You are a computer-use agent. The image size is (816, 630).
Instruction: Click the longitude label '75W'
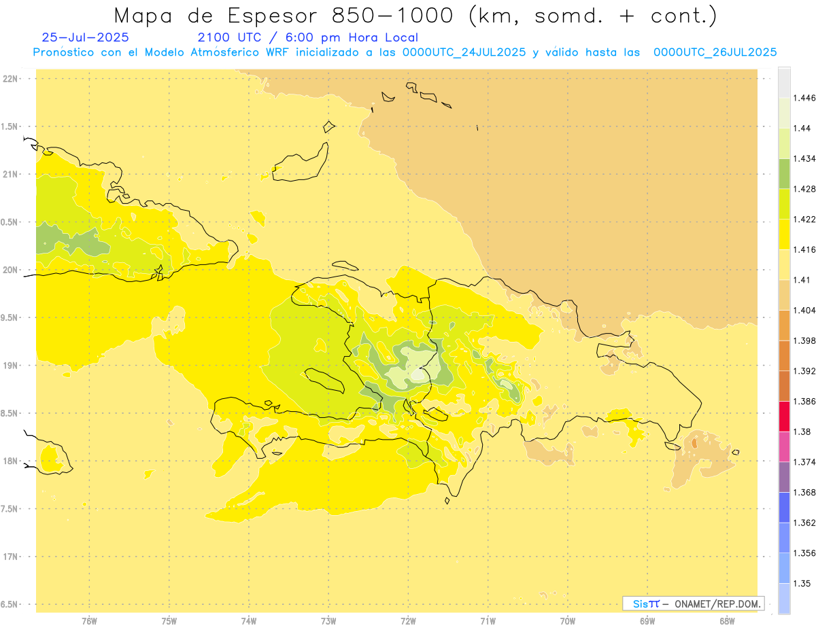click(169, 621)
